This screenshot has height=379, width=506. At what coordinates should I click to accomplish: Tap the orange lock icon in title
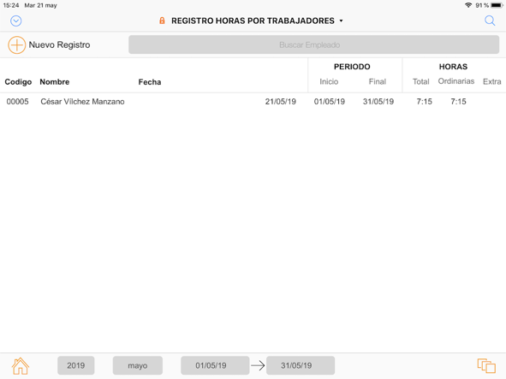click(x=162, y=21)
